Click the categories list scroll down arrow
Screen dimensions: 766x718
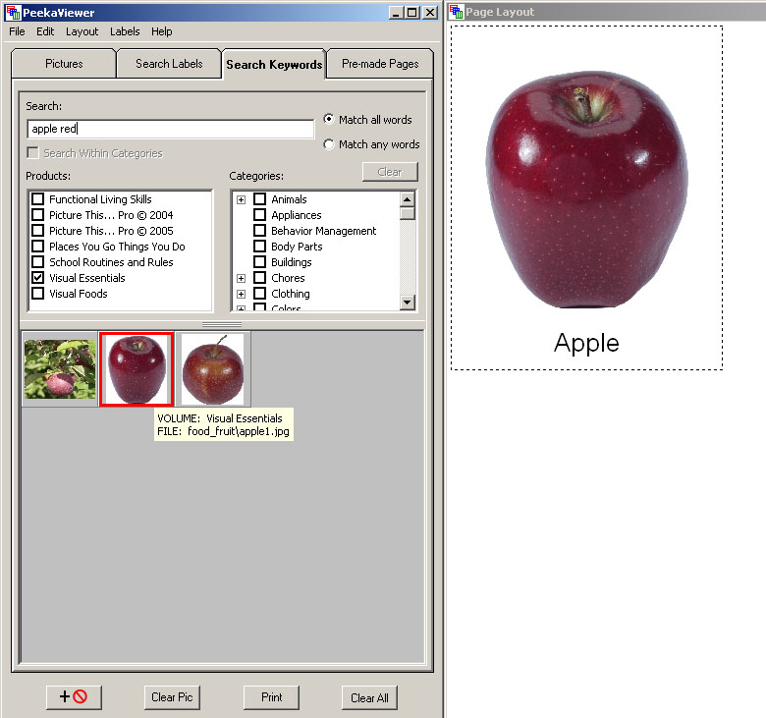pos(407,303)
